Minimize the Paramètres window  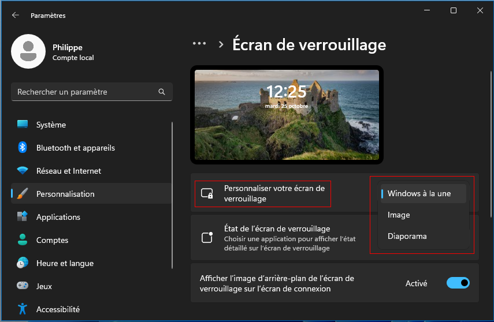tap(427, 10)
